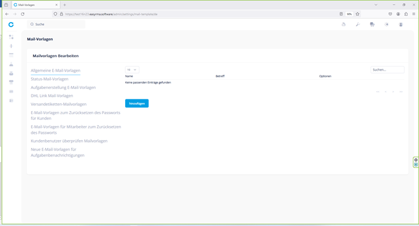Screen dimensions: 419x226
Task: Click the Firefox account icon
Action: [398, 14]
